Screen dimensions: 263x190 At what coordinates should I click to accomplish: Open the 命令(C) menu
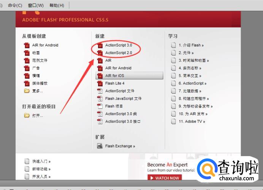(15, 5)
